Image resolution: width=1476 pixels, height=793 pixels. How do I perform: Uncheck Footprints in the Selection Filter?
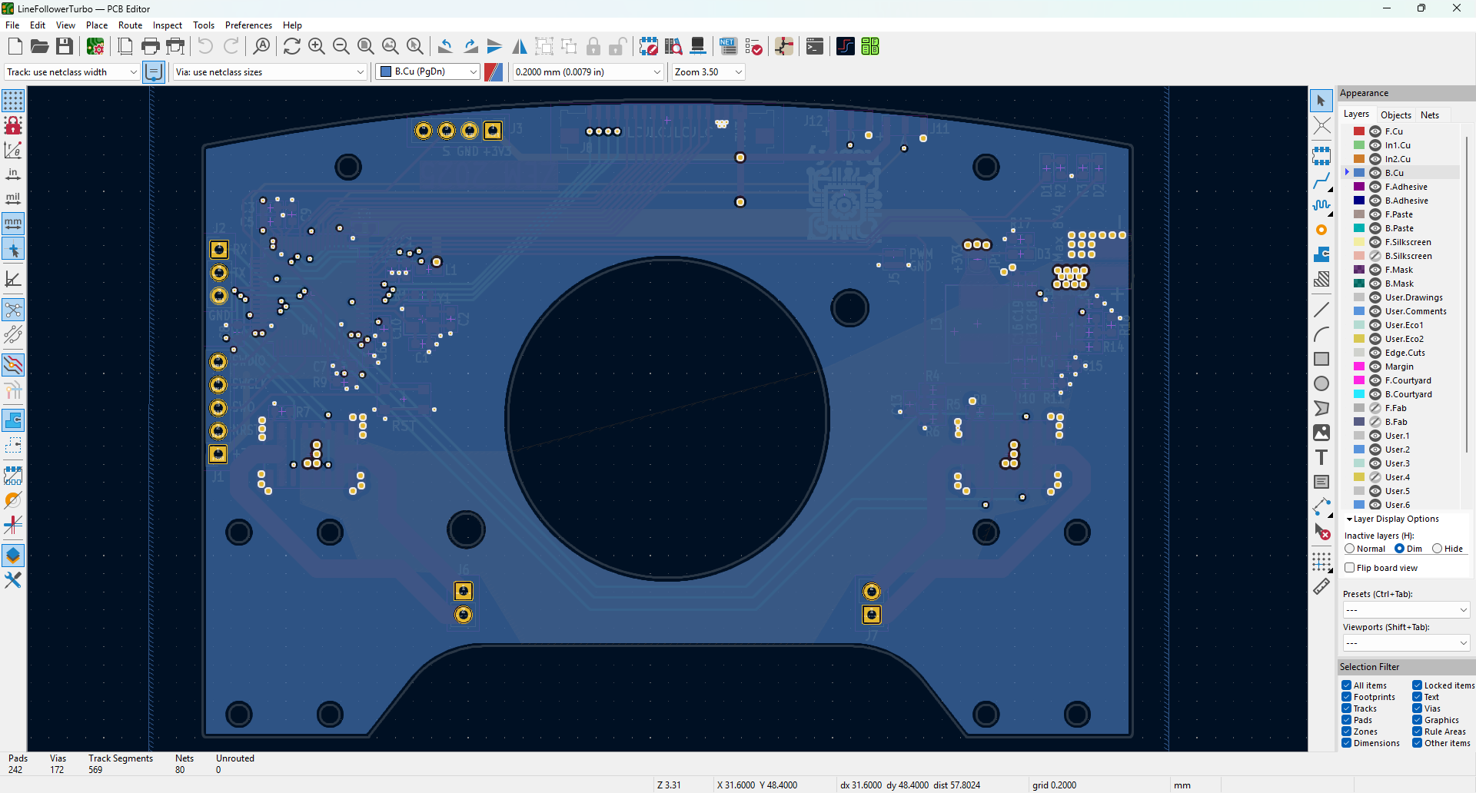[x=1347, y=697]
